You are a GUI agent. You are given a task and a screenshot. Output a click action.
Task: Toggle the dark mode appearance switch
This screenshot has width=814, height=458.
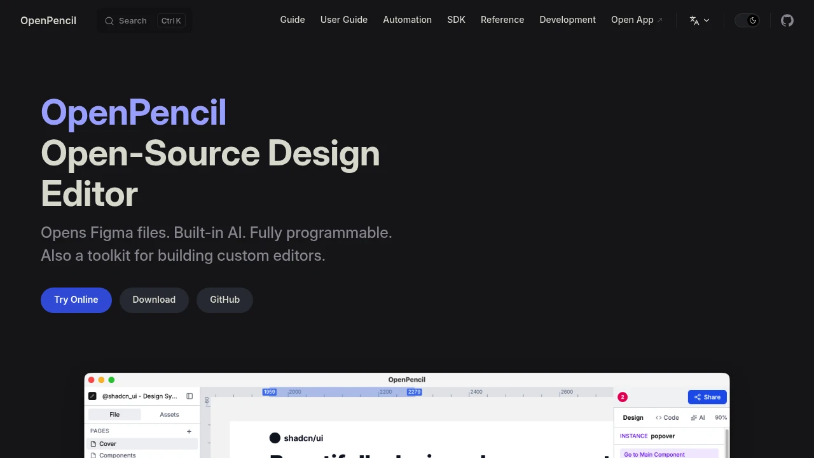[747, 20]
